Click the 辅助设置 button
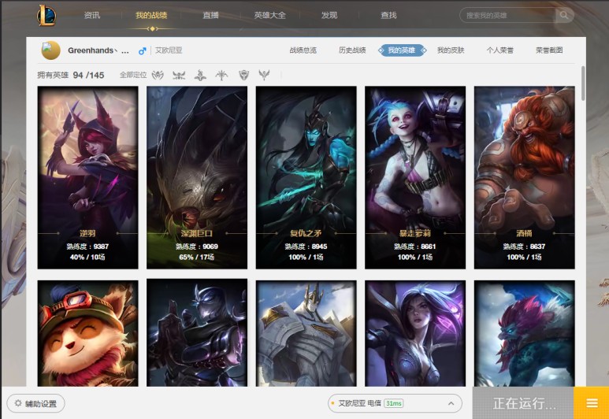This screenshot has width=609, height=419. 35,403
